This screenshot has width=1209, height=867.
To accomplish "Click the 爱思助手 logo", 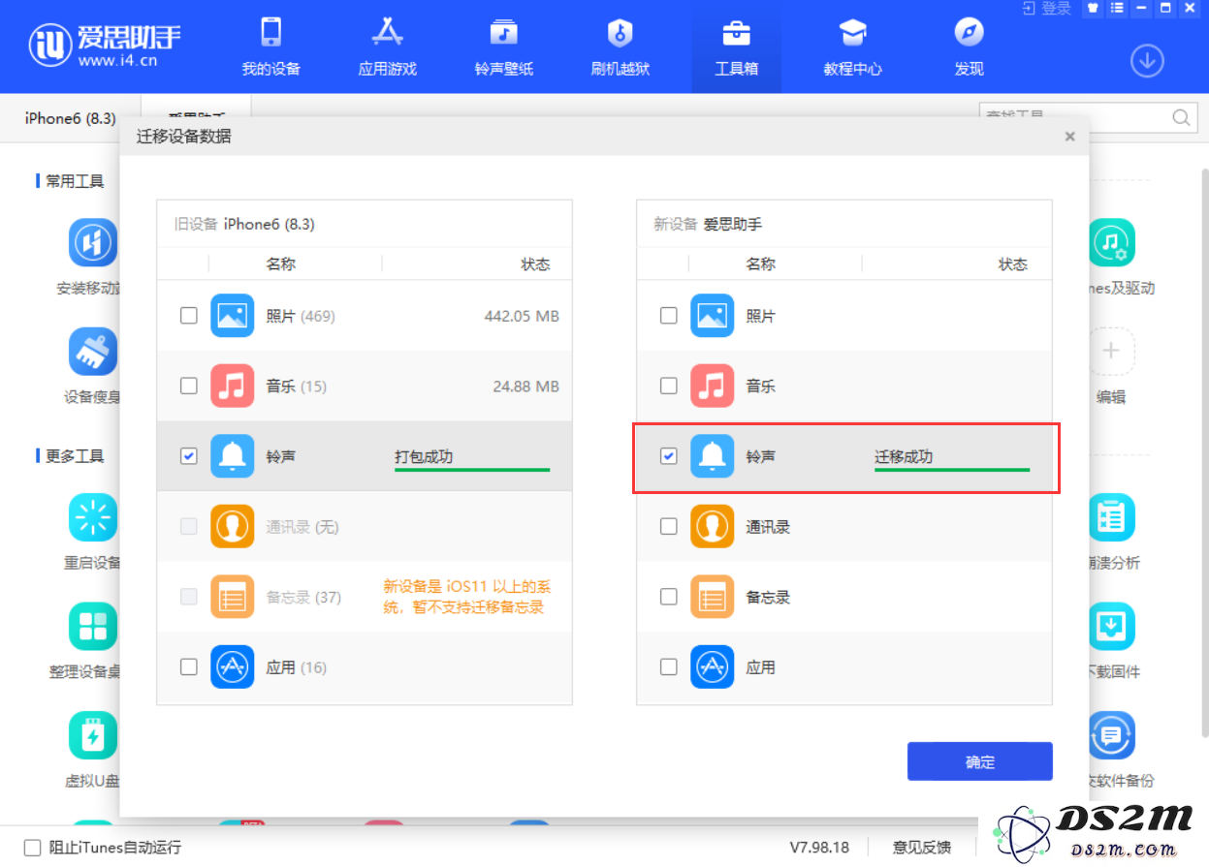I will coord(105,46).
